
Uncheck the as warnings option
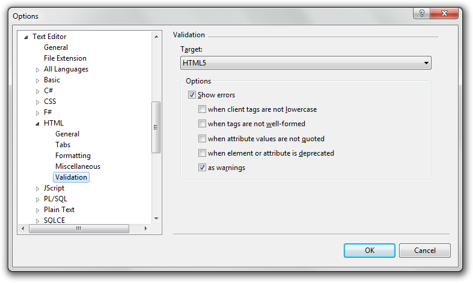click(x=203, y=168)
